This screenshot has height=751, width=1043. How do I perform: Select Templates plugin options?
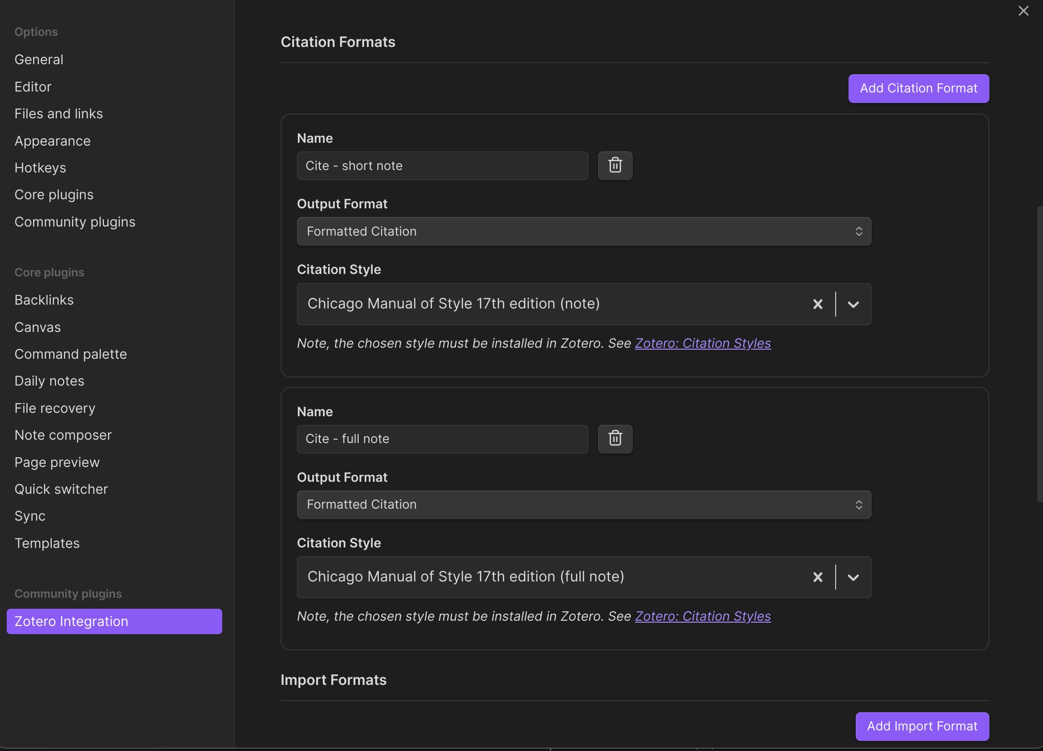[47, 543]
